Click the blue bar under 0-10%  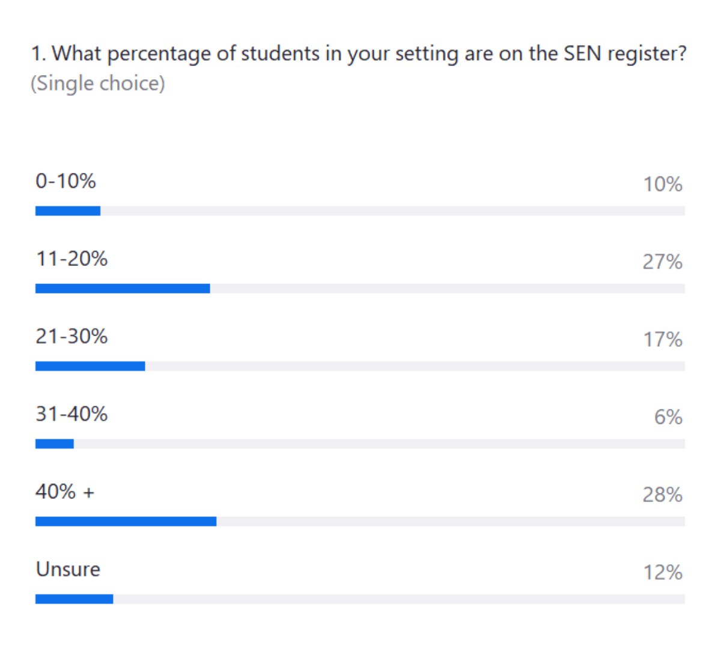pyautogui.click(x=68, y=211)
